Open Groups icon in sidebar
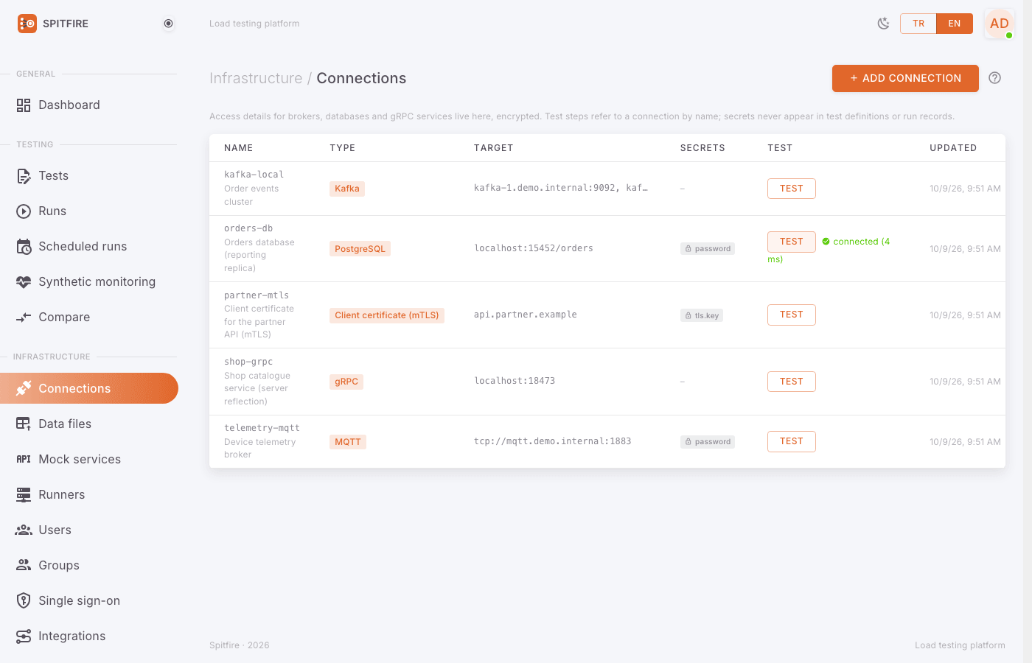Viewport: 1032px width, 663px height. pyautogui.click(x=24, y=565)
